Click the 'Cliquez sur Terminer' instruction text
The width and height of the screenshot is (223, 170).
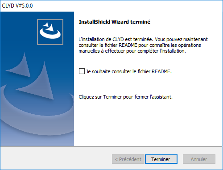[x=125, y=97]
